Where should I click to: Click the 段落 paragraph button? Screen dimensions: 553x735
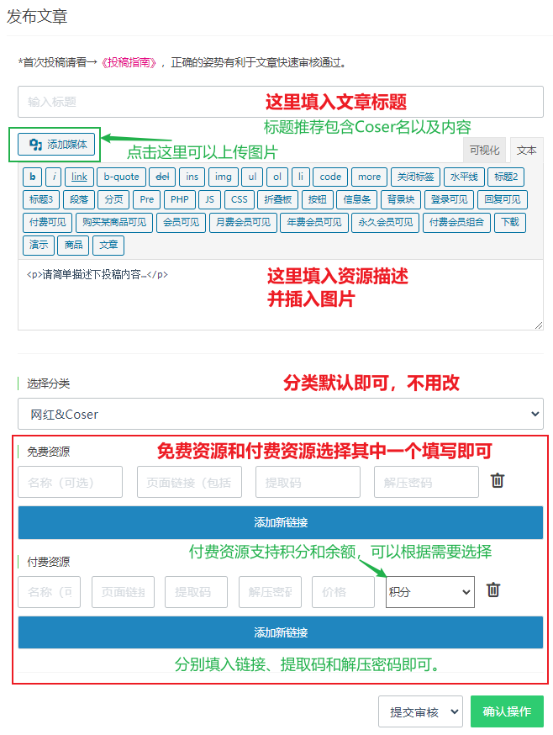click(x=79, y=199)
